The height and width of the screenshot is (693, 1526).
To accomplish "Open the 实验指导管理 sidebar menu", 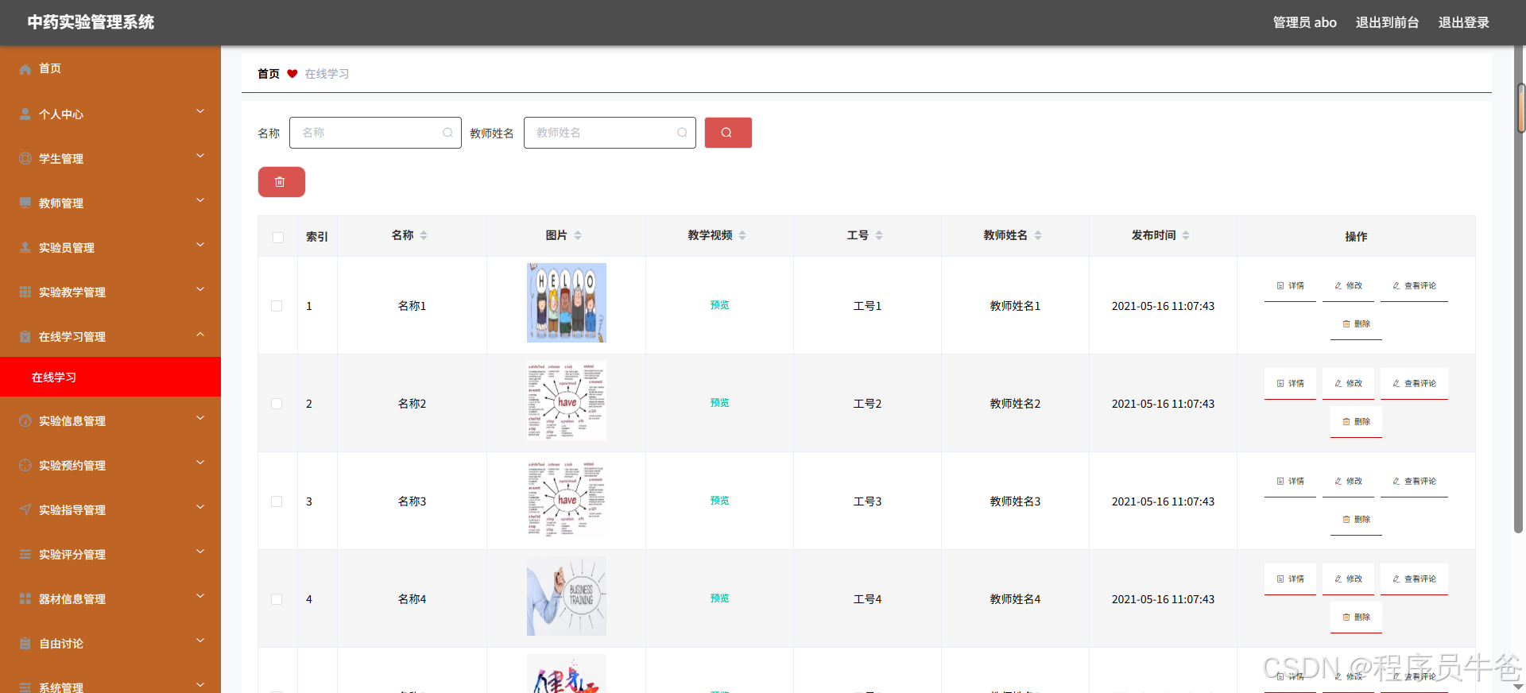I will [x=110, y=509].
